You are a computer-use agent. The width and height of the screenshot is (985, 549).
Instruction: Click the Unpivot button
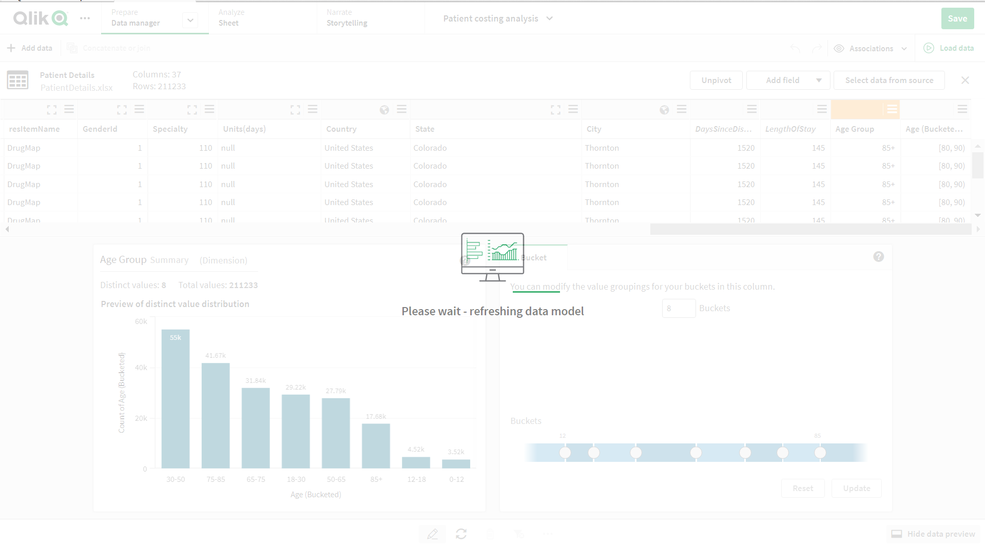pos(716,80)
